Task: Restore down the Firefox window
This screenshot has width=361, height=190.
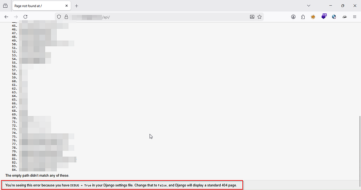Action: click(342, 6)
